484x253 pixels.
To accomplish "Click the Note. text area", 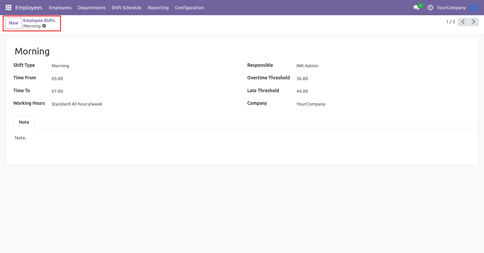I will tap(20, 138).
